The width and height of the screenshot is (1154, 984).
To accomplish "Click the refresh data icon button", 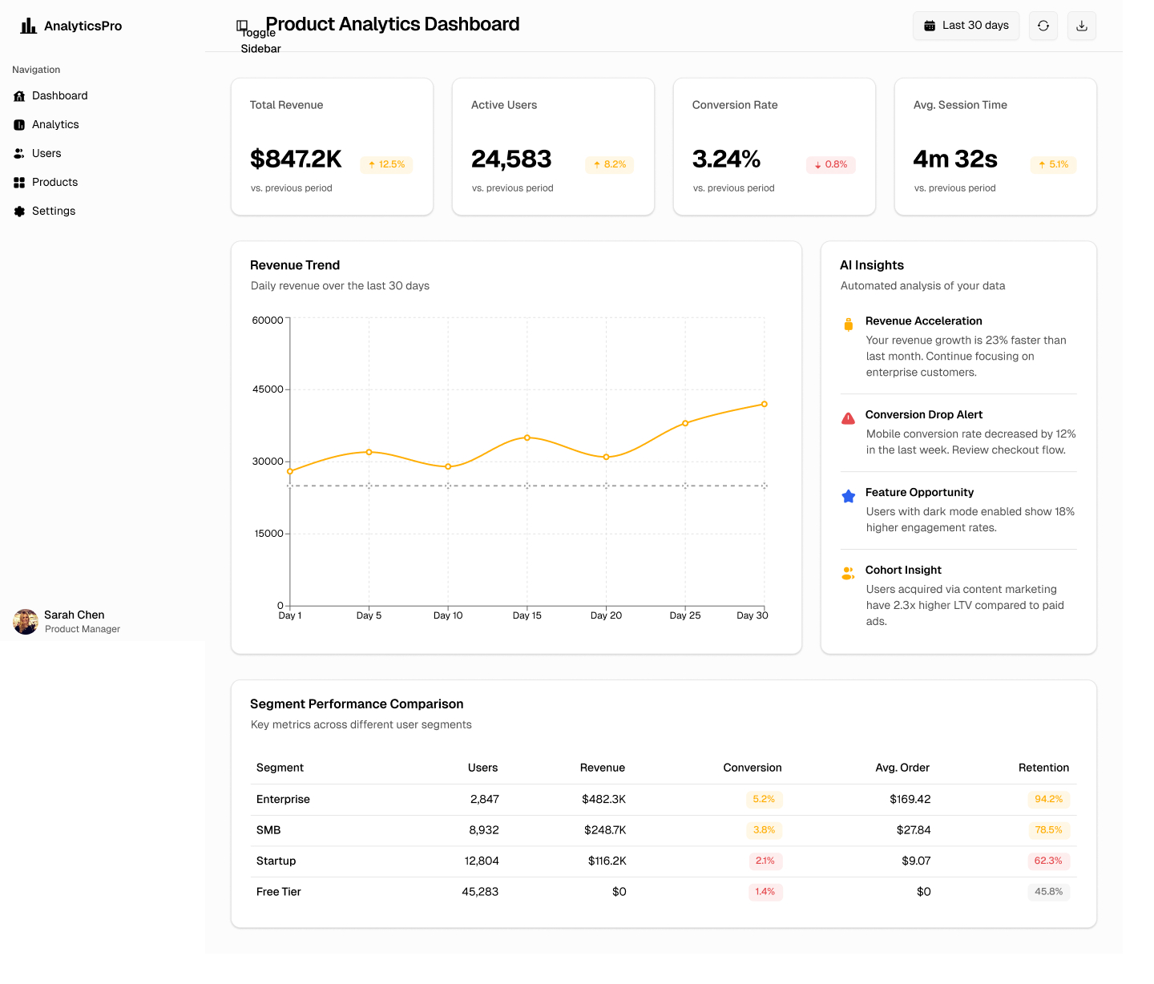I will 1043,26.
